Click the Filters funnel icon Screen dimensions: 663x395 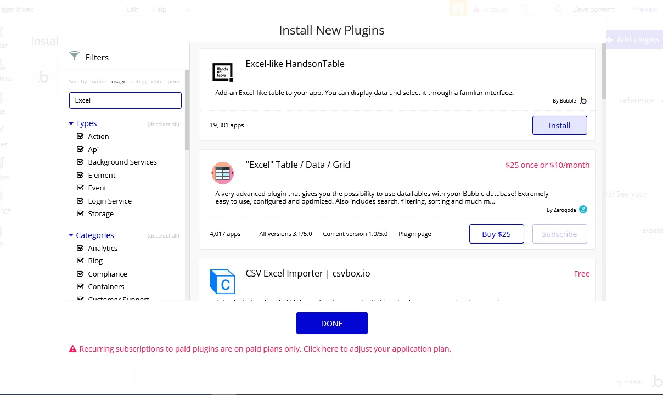(75, 56)
